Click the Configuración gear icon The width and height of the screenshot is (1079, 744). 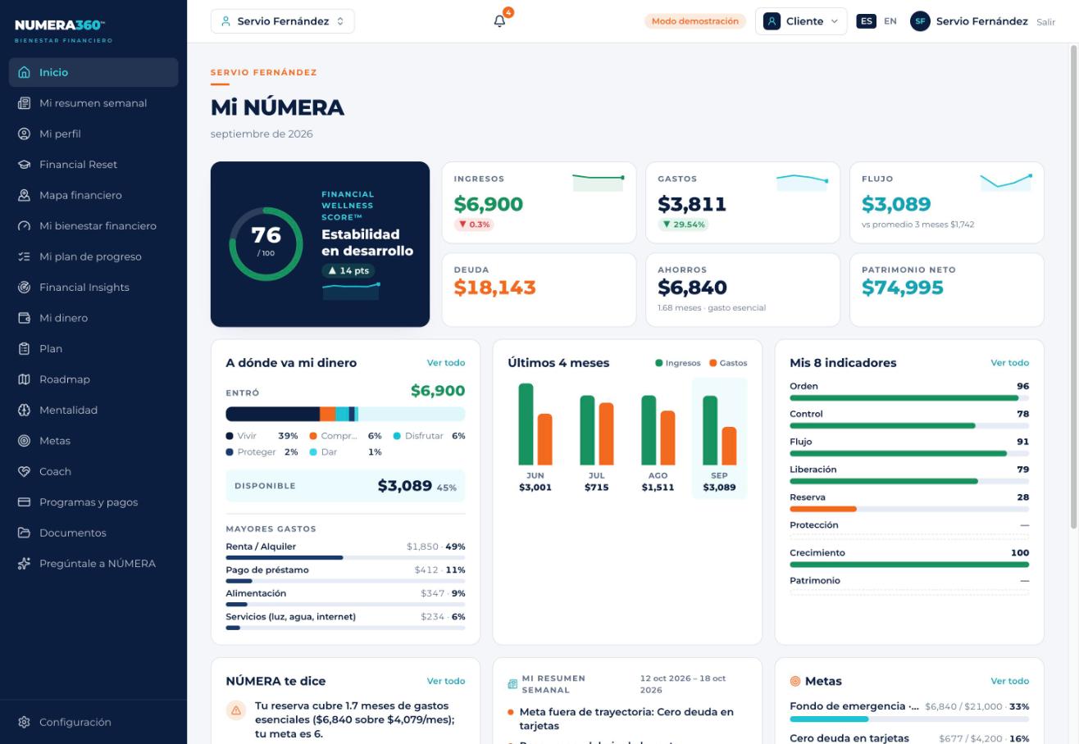click(24, 722)
